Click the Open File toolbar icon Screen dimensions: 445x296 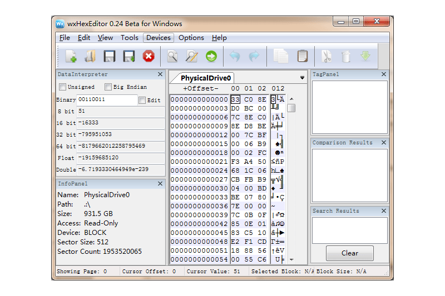click(90, 56)
